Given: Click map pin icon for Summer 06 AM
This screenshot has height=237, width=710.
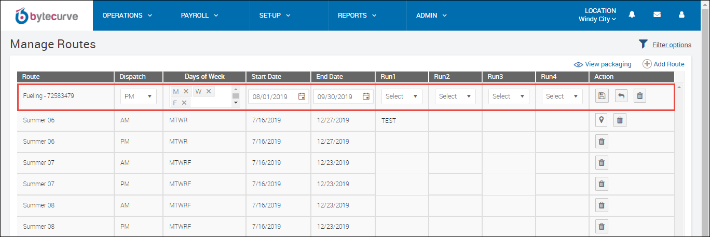Looking at the screenshot, I should click(x=602, y=120).
